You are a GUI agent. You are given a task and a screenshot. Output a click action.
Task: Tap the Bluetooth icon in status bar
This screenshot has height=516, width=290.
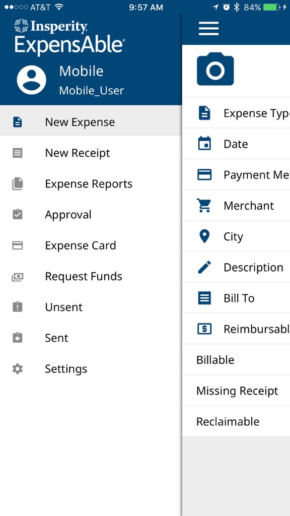[237, 7]
